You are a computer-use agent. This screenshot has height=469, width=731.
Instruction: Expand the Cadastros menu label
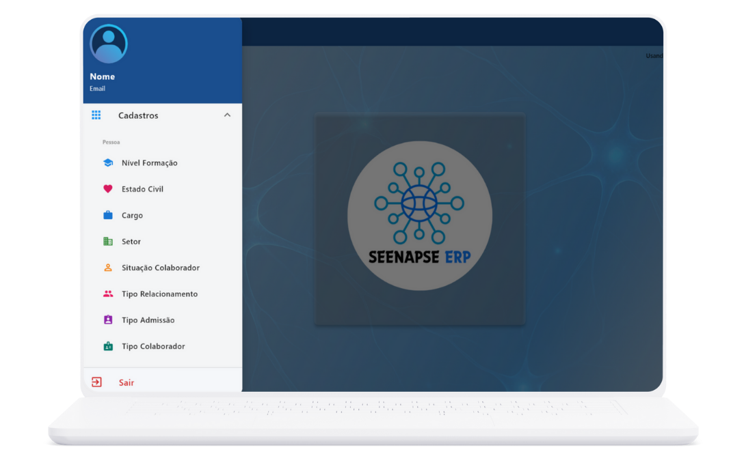tap(138, 116)
